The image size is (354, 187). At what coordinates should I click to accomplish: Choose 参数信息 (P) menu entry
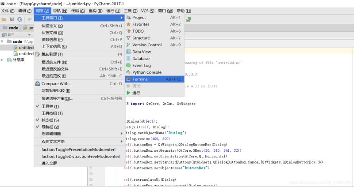[x=80, y=40]
